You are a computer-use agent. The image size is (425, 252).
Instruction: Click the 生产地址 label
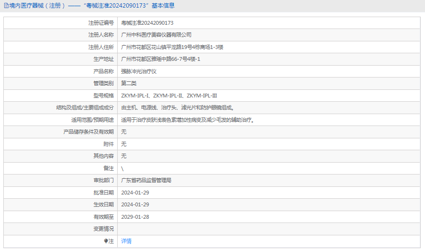click(x=103, y=59)
